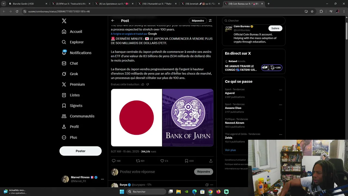This screenshot has height=196, width=348.
Task: Open more options for Naveed Akram trend
Action: click(281, 120)
